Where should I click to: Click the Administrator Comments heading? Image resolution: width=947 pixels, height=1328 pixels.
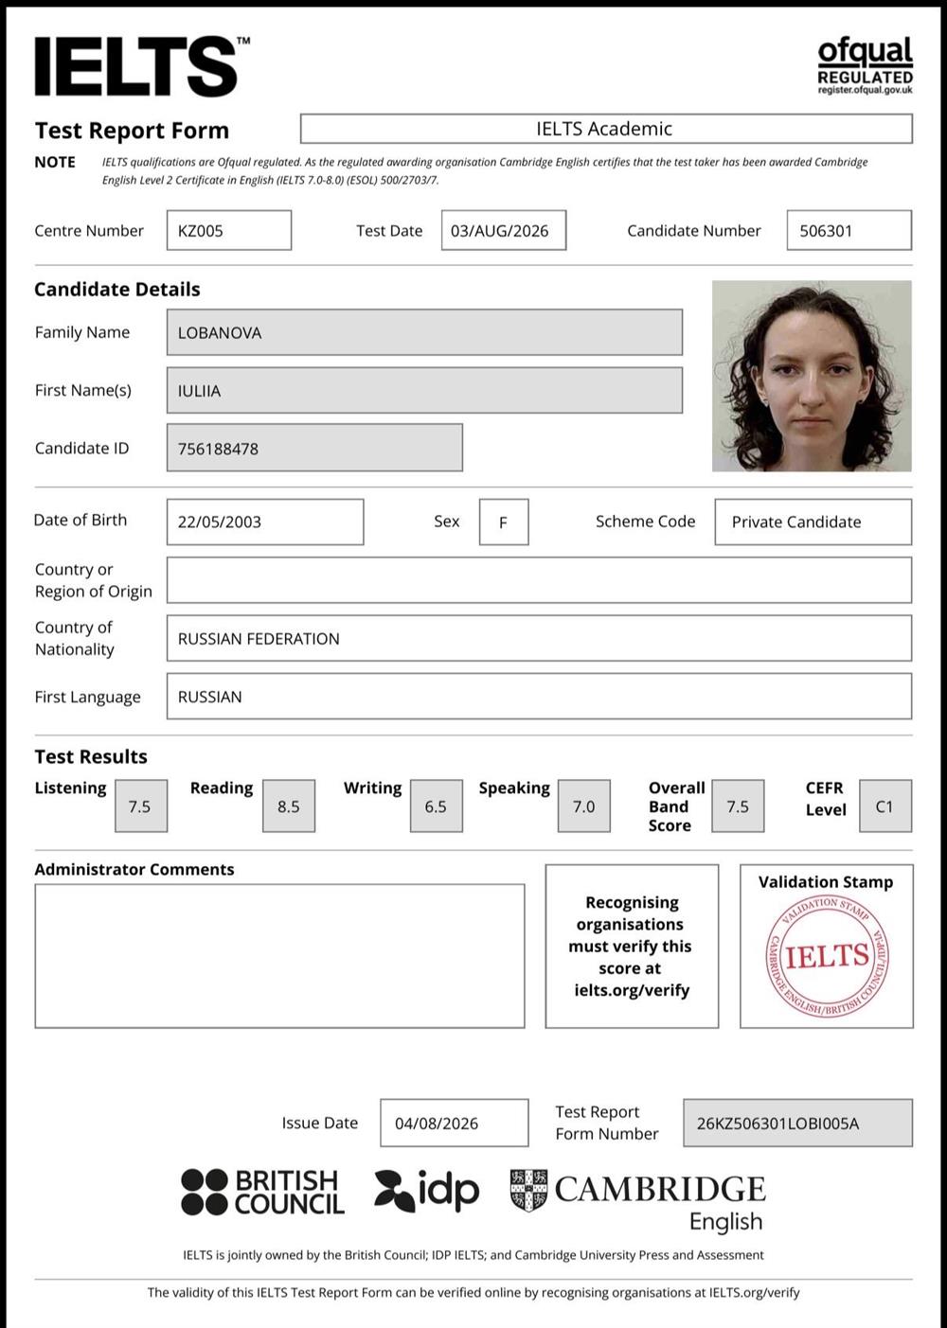click(134, 869)
